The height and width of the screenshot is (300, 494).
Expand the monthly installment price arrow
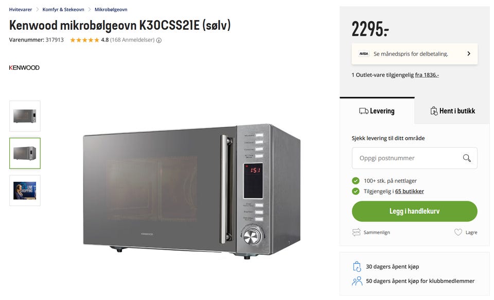coord(469,54)
